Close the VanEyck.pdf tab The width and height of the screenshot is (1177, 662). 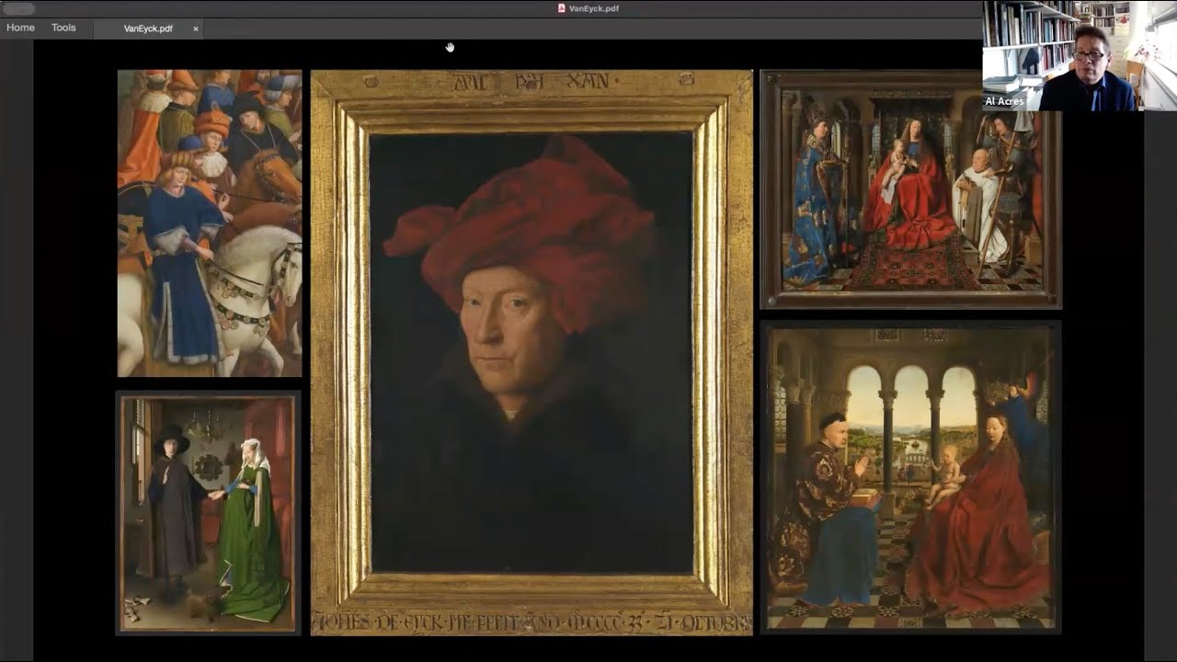(196, 29)
